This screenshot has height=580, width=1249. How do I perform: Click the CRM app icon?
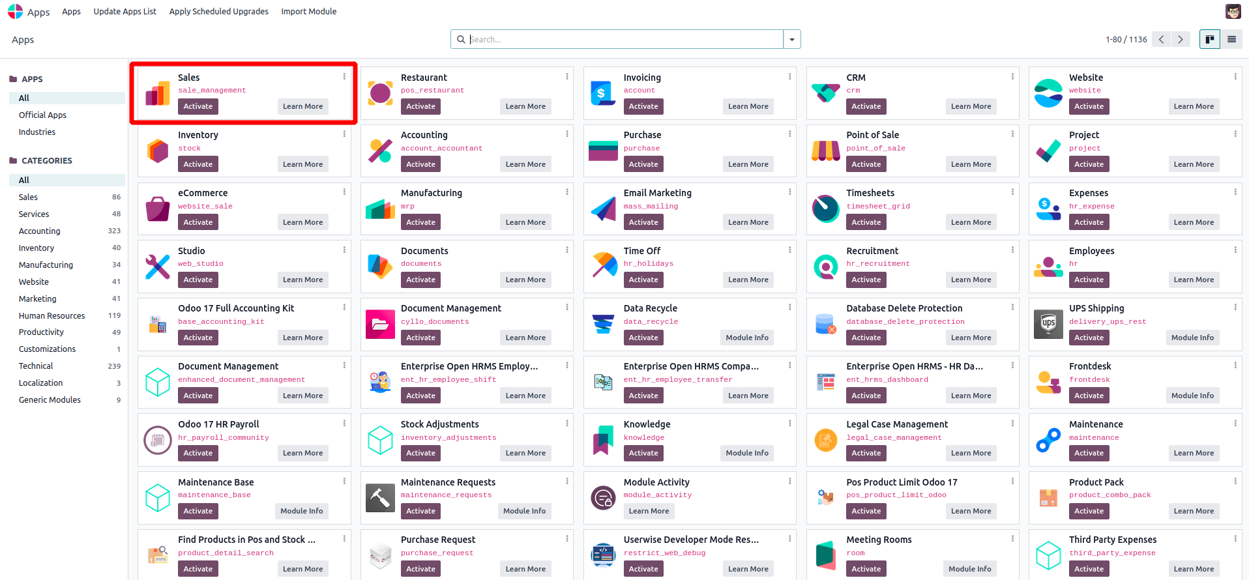coord(825,94)
